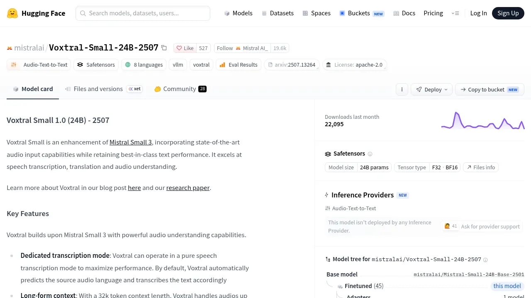
Task: Click the Hugging Face logo emoji
Action: [x=12, y=13]
